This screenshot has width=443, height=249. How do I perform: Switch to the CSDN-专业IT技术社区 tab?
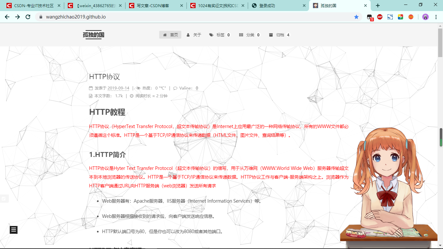[x=34, y=6]
